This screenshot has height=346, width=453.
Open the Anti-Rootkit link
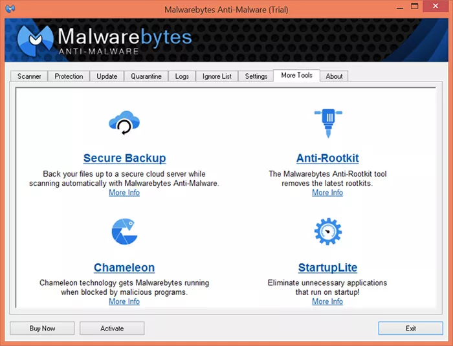tap(327, 158)
